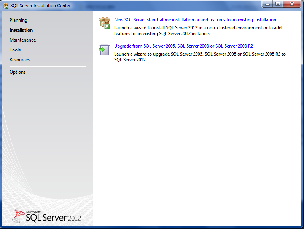This screenshot has height=229, width=304.
Task: Open the Planning section
Action: (x=18, y=20)
